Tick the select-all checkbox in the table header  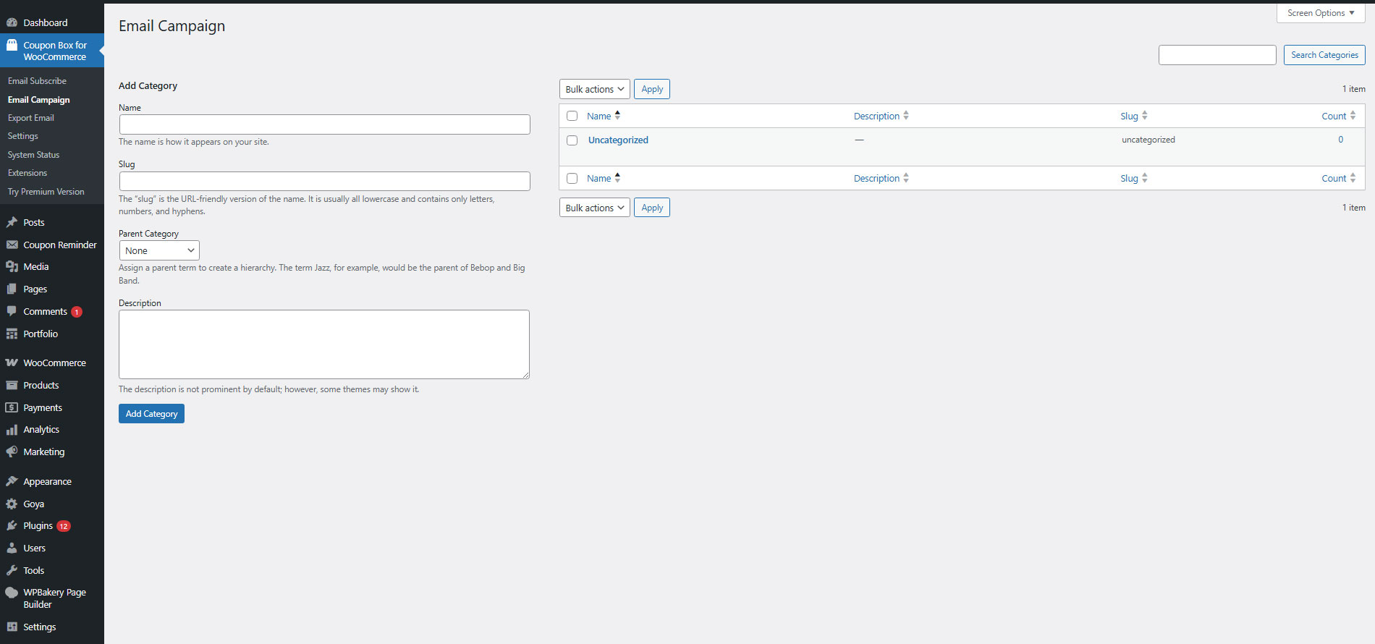coord(572,116)
